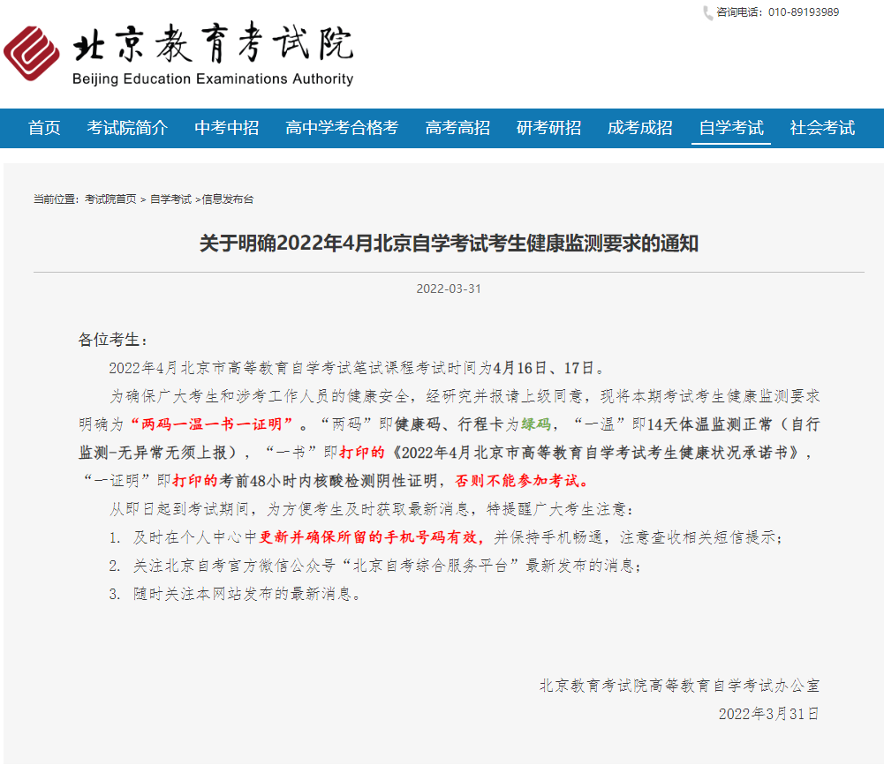Click the red text 两码一温一书一证明
884x765 pixels.
[x=211, y=424]
